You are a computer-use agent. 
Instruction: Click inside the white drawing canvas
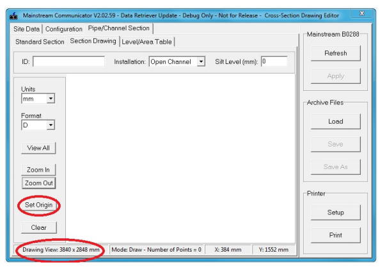[x=180, y=158]
